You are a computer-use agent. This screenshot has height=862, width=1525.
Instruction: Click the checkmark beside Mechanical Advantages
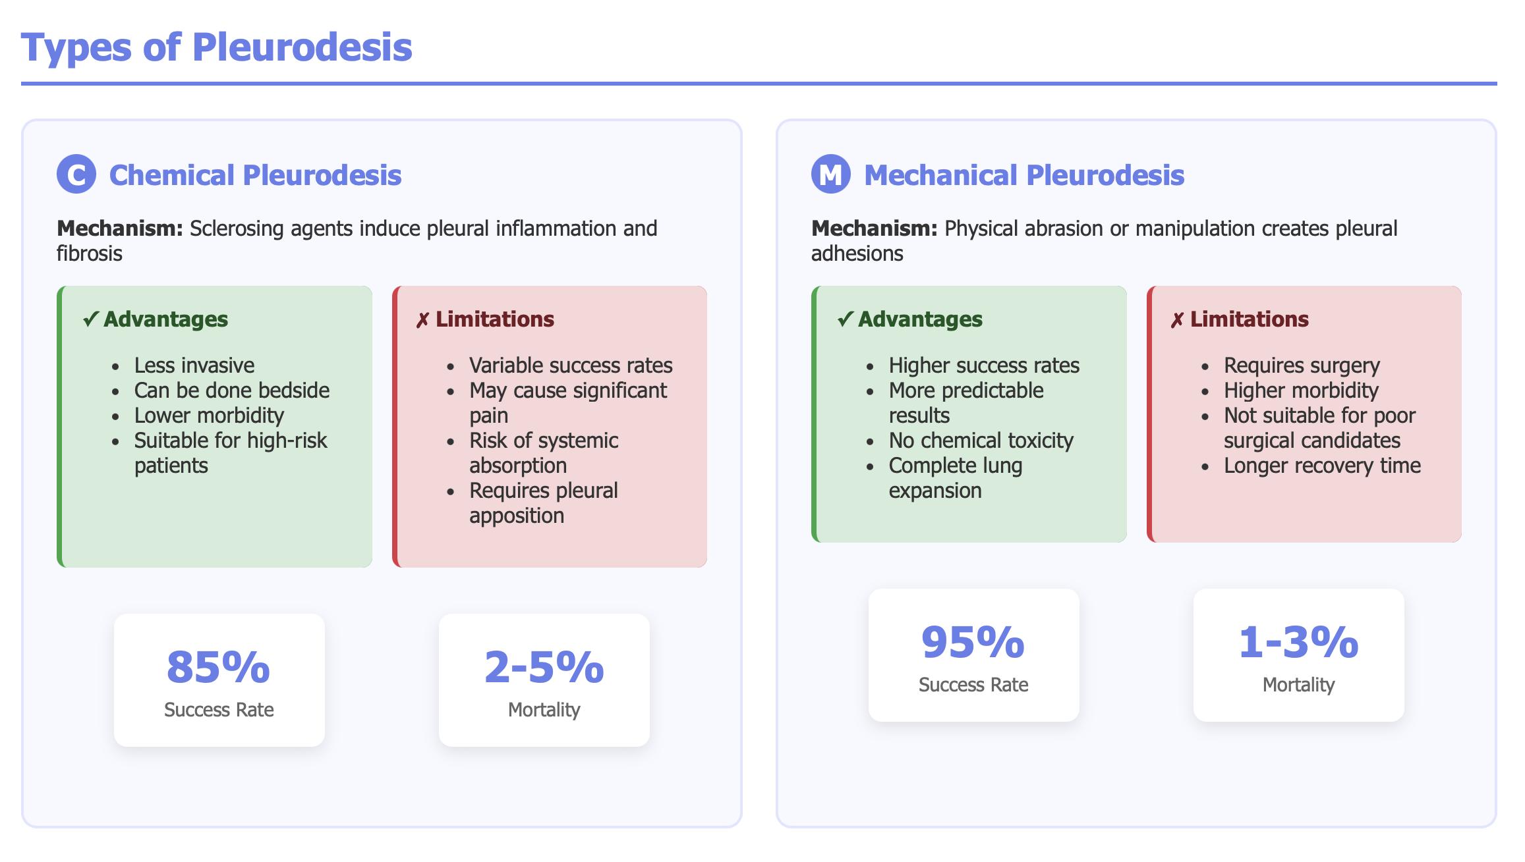(x=845, y=319)
